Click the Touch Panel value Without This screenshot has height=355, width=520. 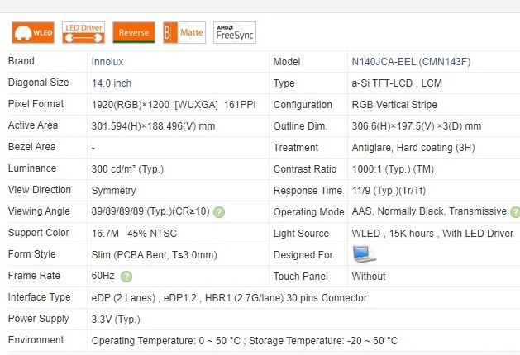coord(369,277)
